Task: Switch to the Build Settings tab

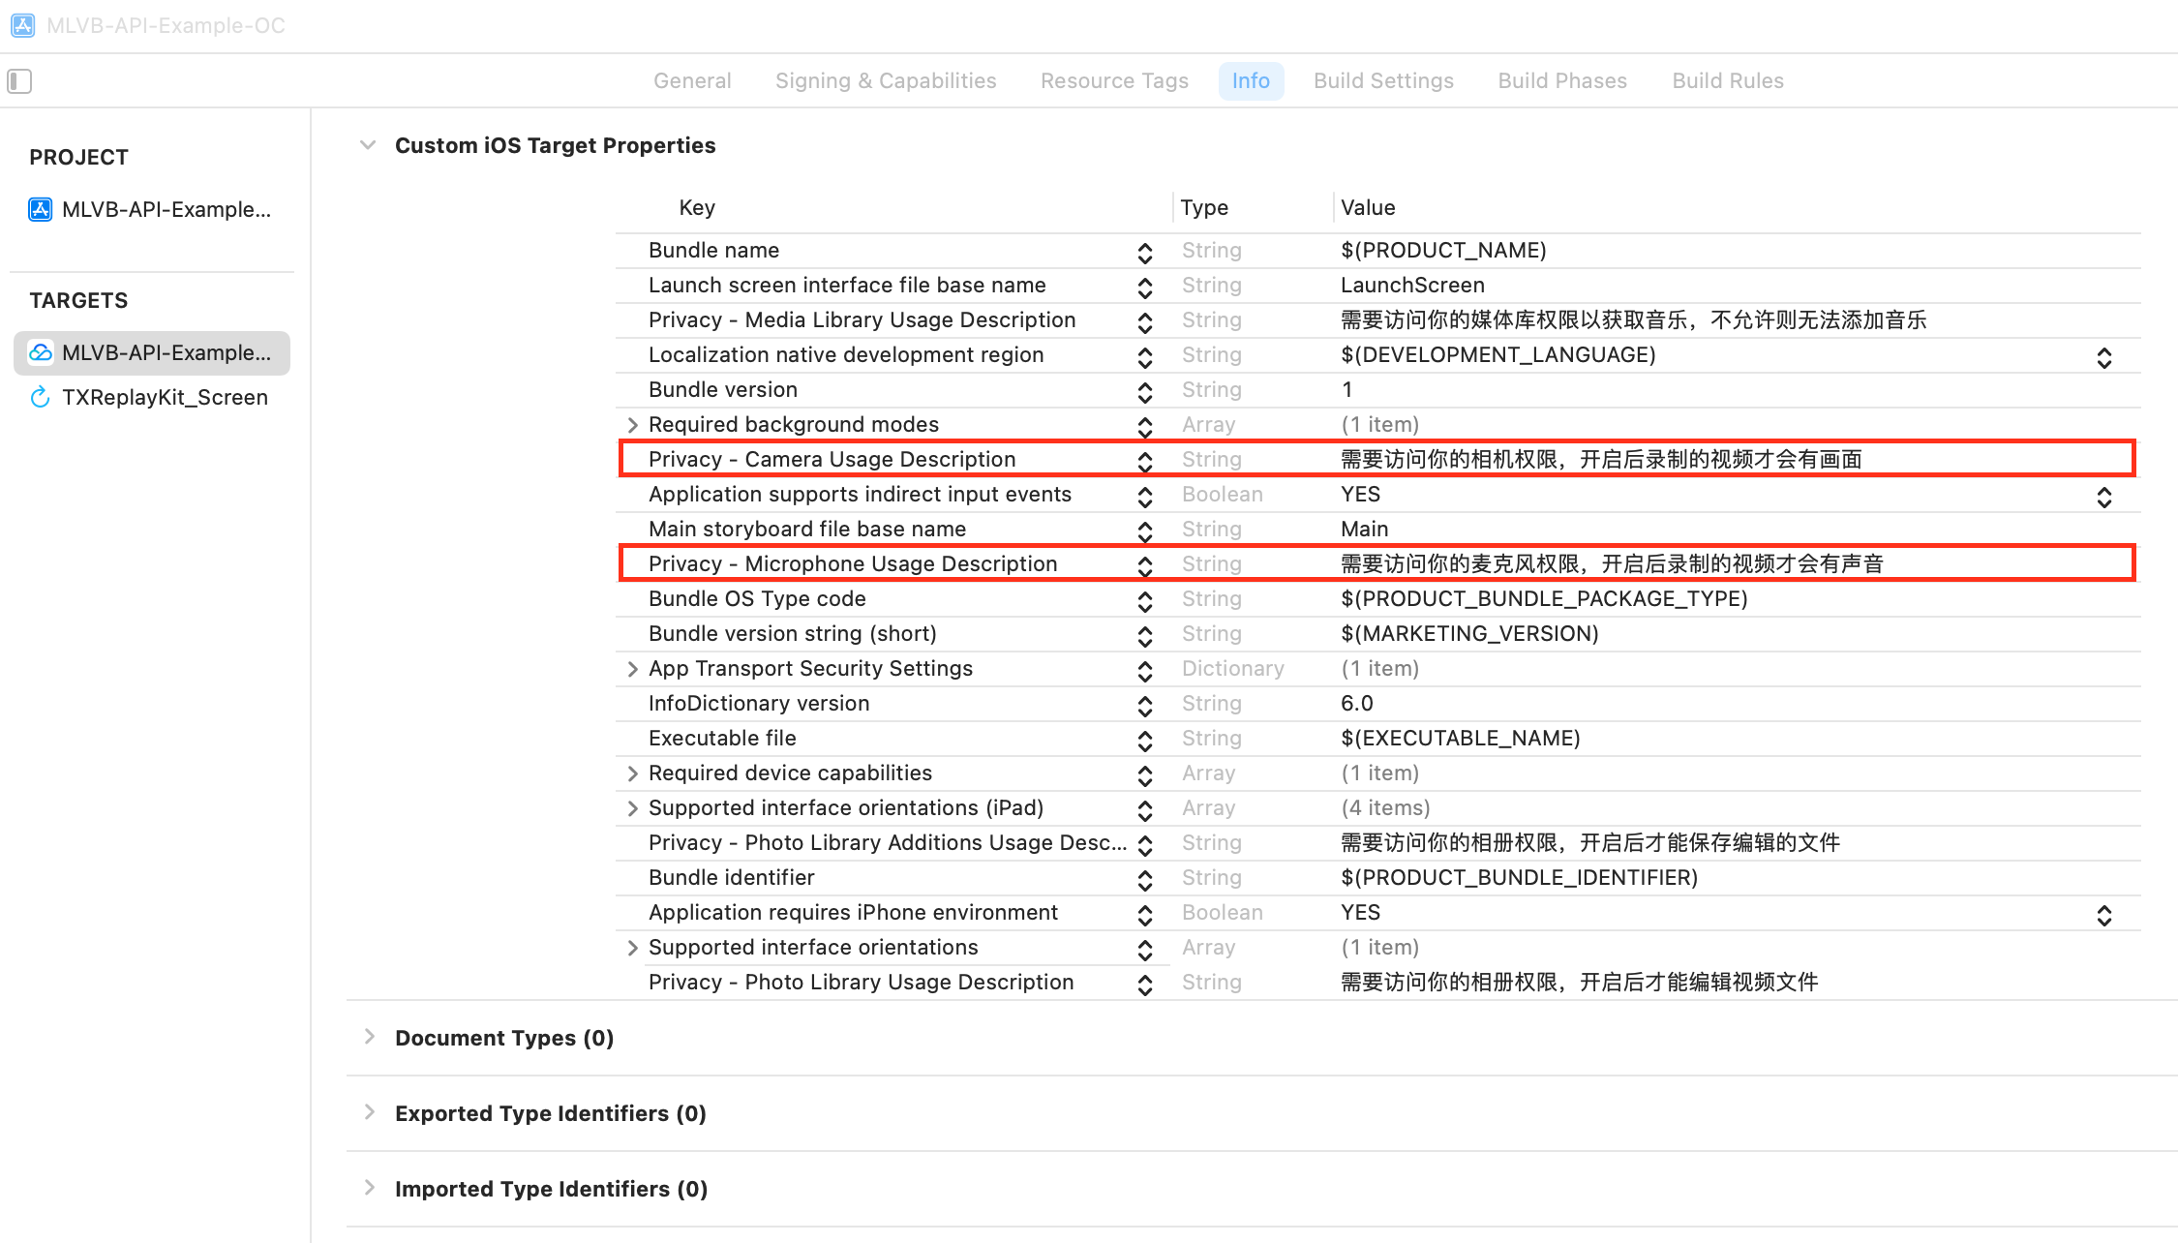Action: point(1383,81)
